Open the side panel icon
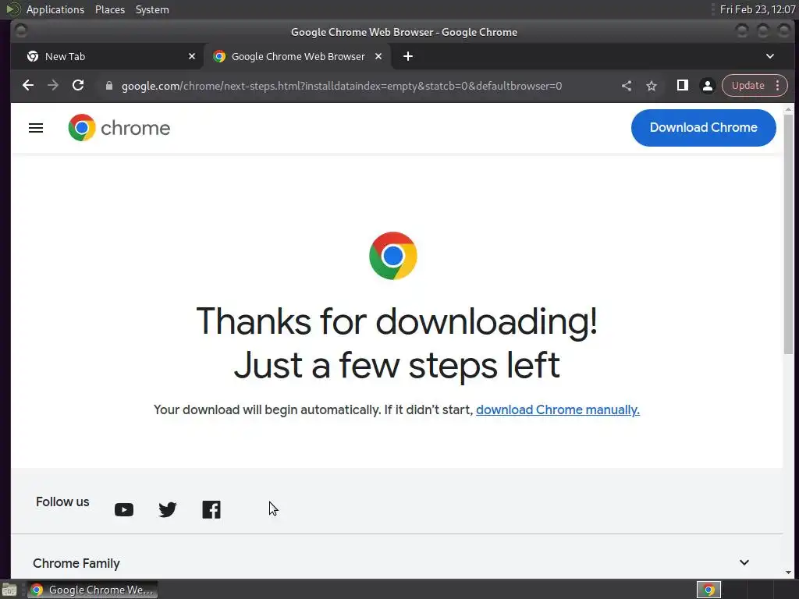 [x=682, y=86]
